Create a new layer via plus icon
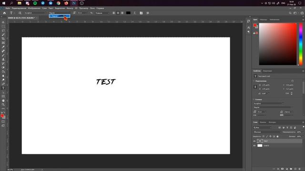 point(295,169)
